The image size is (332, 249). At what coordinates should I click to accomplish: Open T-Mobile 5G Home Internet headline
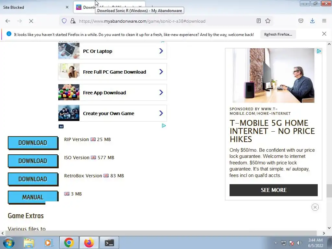(272, 131)
